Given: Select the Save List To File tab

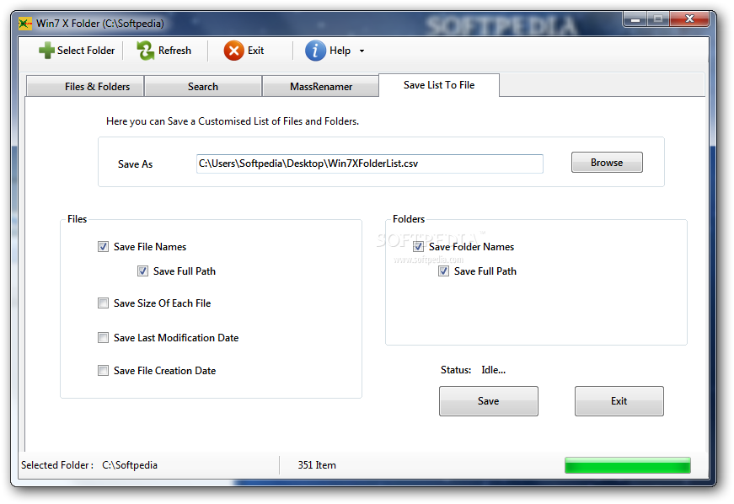Looking at the screenshot, I should click(438, 85).
